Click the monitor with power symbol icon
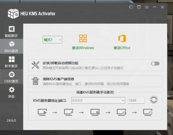The width and height of the screenshot is (173, 135). 148,112
